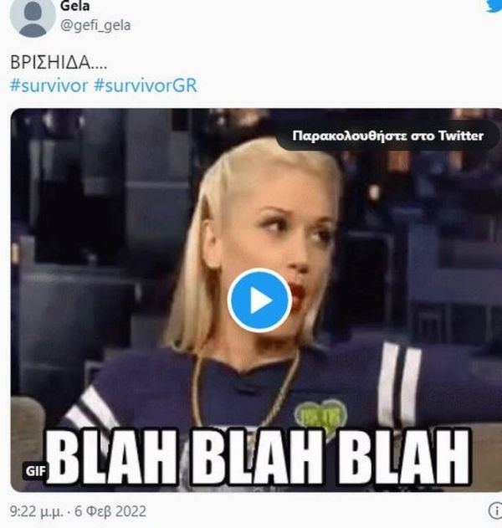Click Παρακολουθήστε στο Twitter button

pos(388,136)
